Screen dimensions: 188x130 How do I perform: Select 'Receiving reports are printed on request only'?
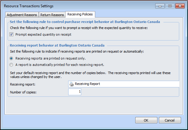[12, 58]
